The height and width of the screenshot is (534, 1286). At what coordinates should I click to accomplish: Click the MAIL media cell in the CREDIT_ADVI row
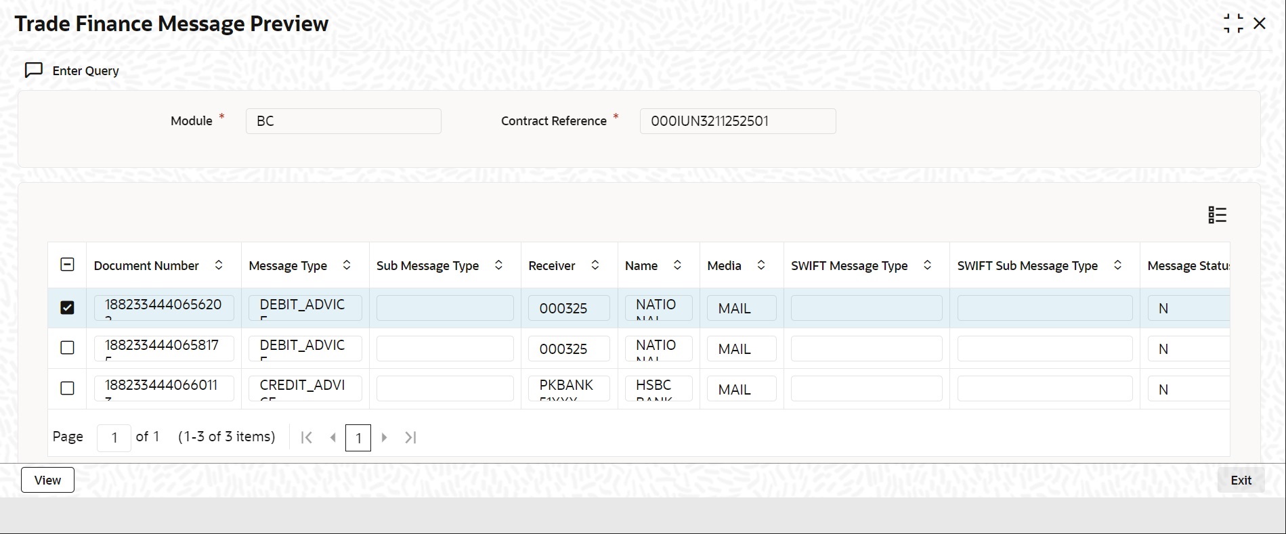point(742,389)
